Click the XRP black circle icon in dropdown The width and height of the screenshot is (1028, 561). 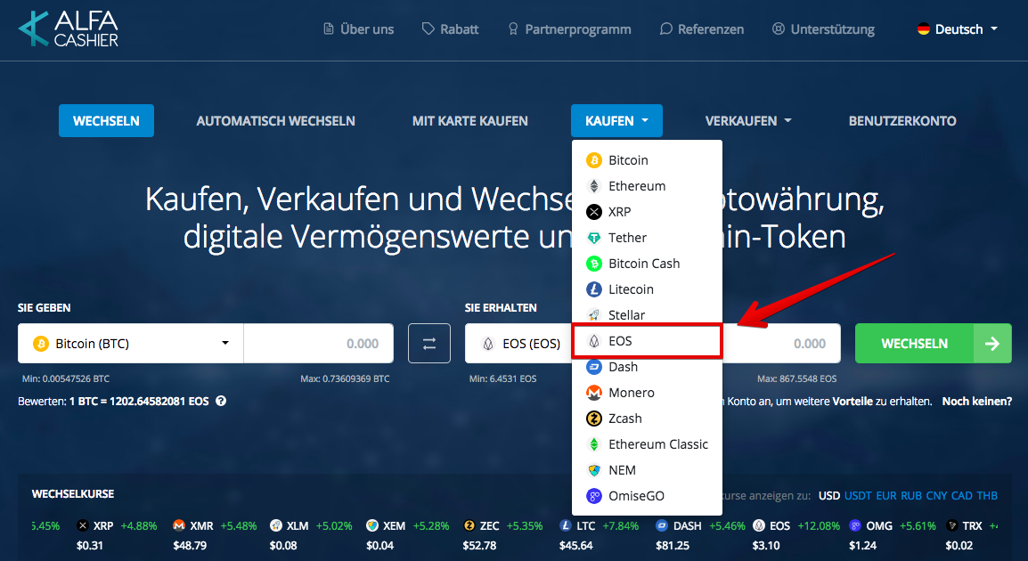594,212
